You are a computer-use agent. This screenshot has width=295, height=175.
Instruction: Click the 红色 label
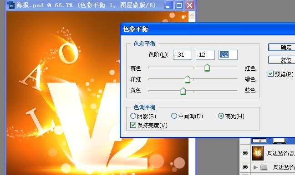point(250,68)
